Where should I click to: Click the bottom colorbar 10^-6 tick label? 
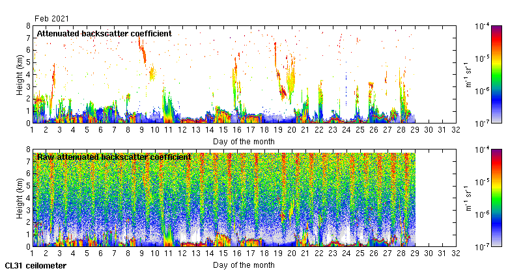[482, 214]
